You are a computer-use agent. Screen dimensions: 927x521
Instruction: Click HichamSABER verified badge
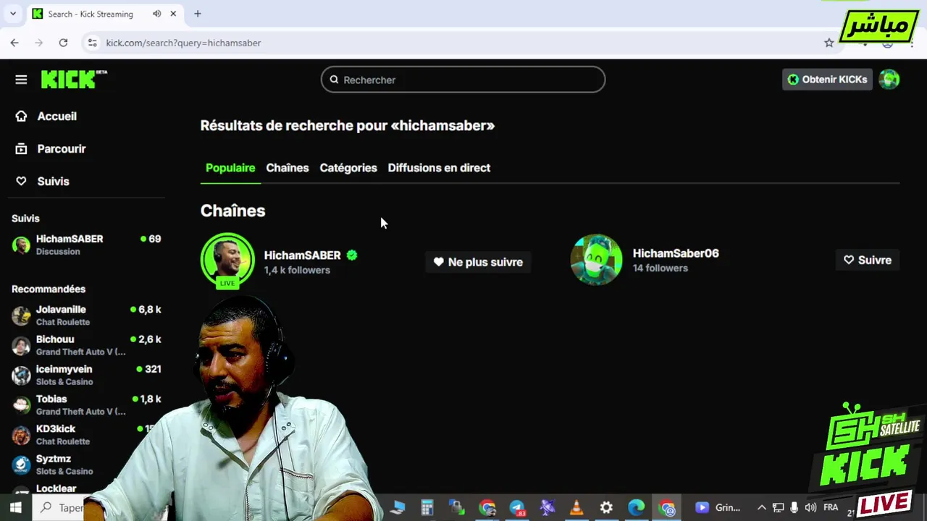tap(352, 255)
